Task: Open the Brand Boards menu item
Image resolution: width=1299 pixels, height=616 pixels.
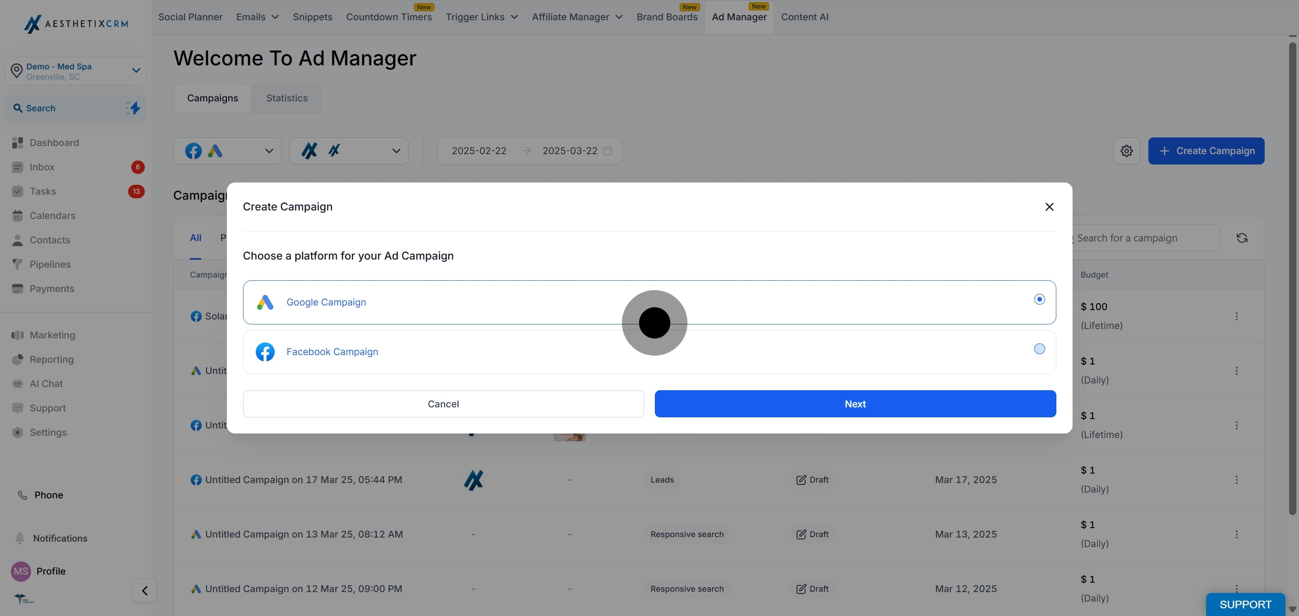Action: click(x=667, y=17)
